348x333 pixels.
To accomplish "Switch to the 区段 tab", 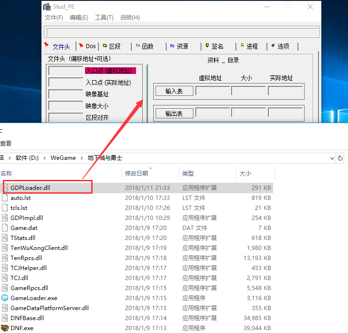I will click(115, 46).
